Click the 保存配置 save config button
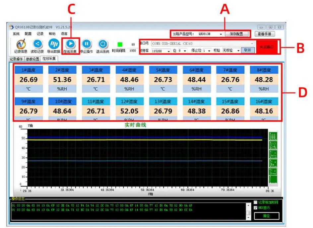Screen dimensions: 313x228 pyautogui.click(x=236, y=34)
